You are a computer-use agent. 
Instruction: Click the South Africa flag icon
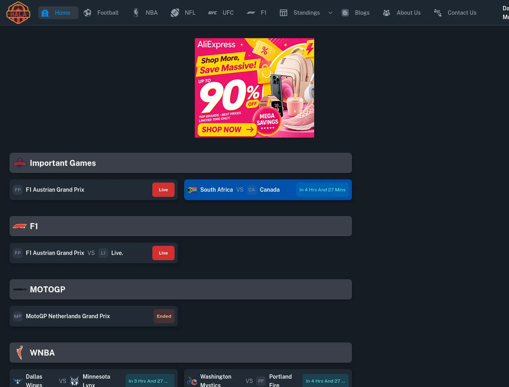tap(192, 190)
